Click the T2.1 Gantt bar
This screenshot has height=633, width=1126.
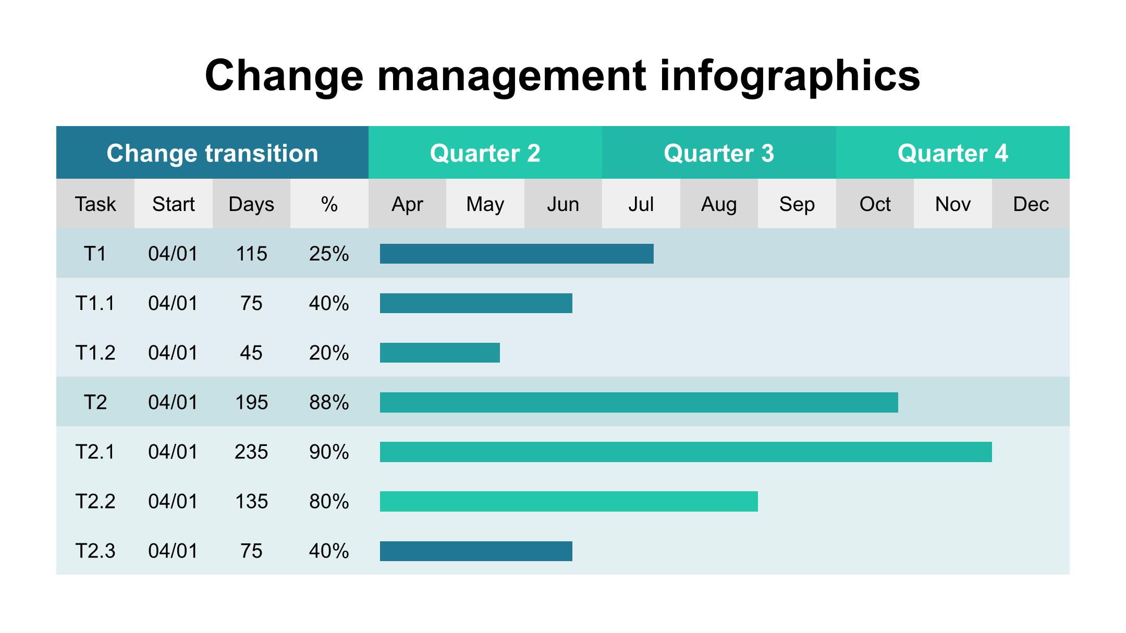[686, 452]
